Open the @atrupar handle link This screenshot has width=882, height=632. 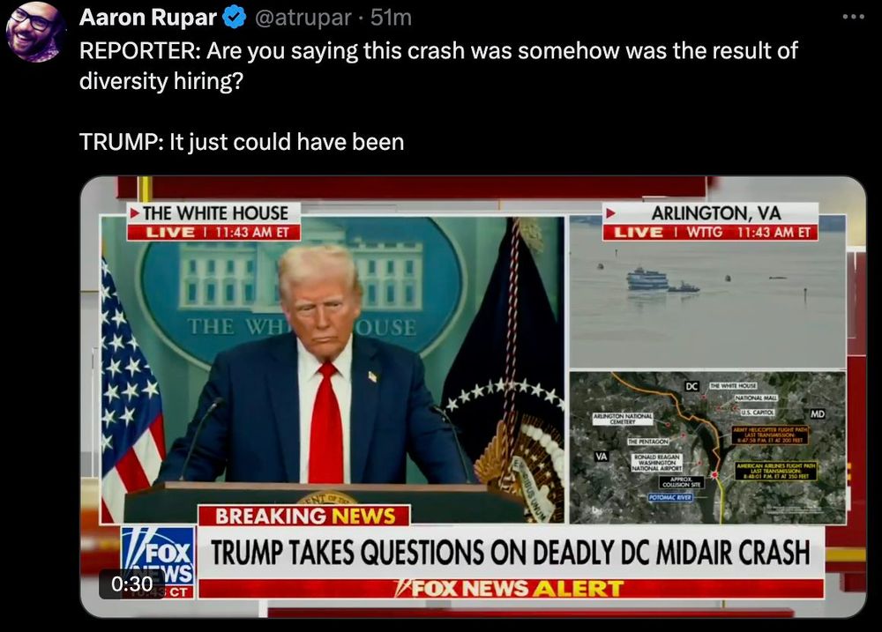(303, 18)
